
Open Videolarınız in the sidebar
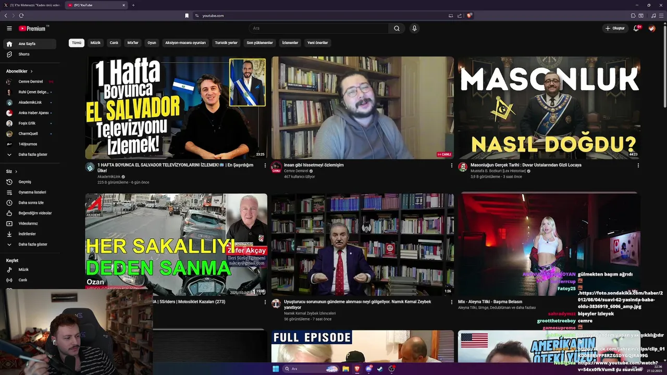(x=30, y=223)
